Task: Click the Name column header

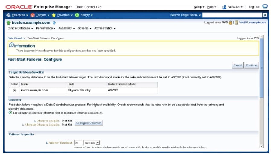Action: [44, 84]
